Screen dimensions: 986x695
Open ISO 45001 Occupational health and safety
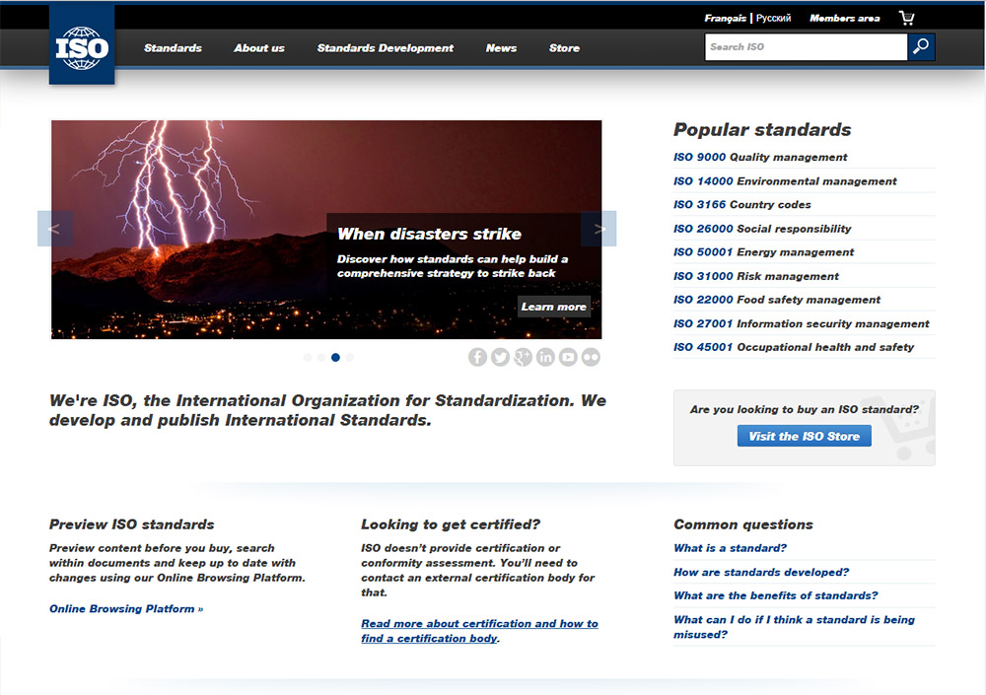[x=794, y=347]
